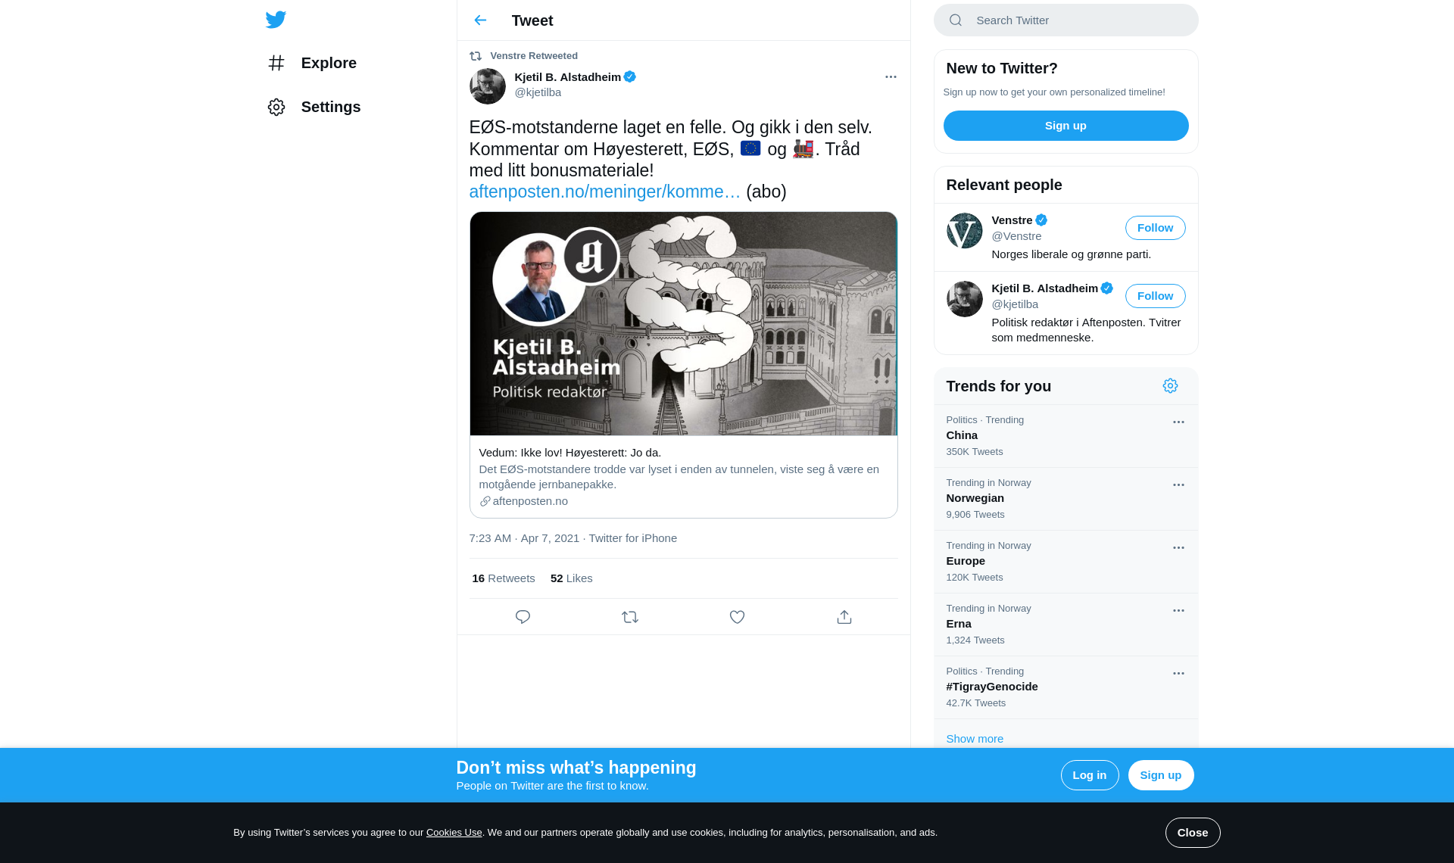This screenshot has width=1454, height=863.
Task: View the 16 Retweets list
Action: point(503,578)
